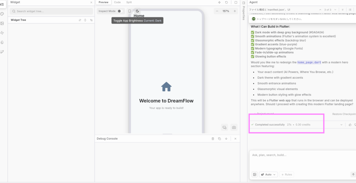Expand the Completed successfully details chevron
Image resolution: width=356 pixels, height=183 pixels.
pyautogui.click(x=341, y=125)
